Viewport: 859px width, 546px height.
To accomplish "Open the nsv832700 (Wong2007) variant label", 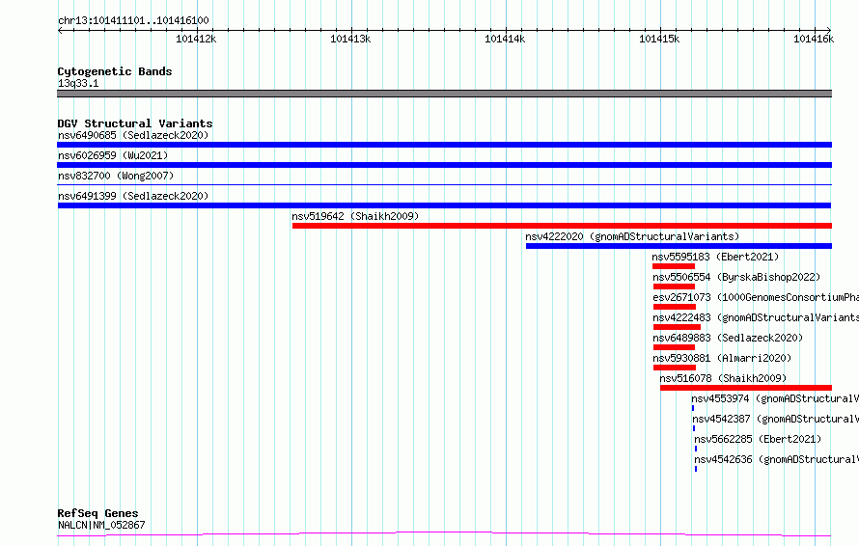I will 116,176.
